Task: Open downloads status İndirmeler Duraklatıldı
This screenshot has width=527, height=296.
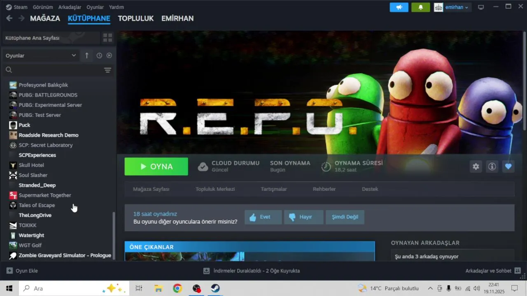Action: (x=252, y=271)
